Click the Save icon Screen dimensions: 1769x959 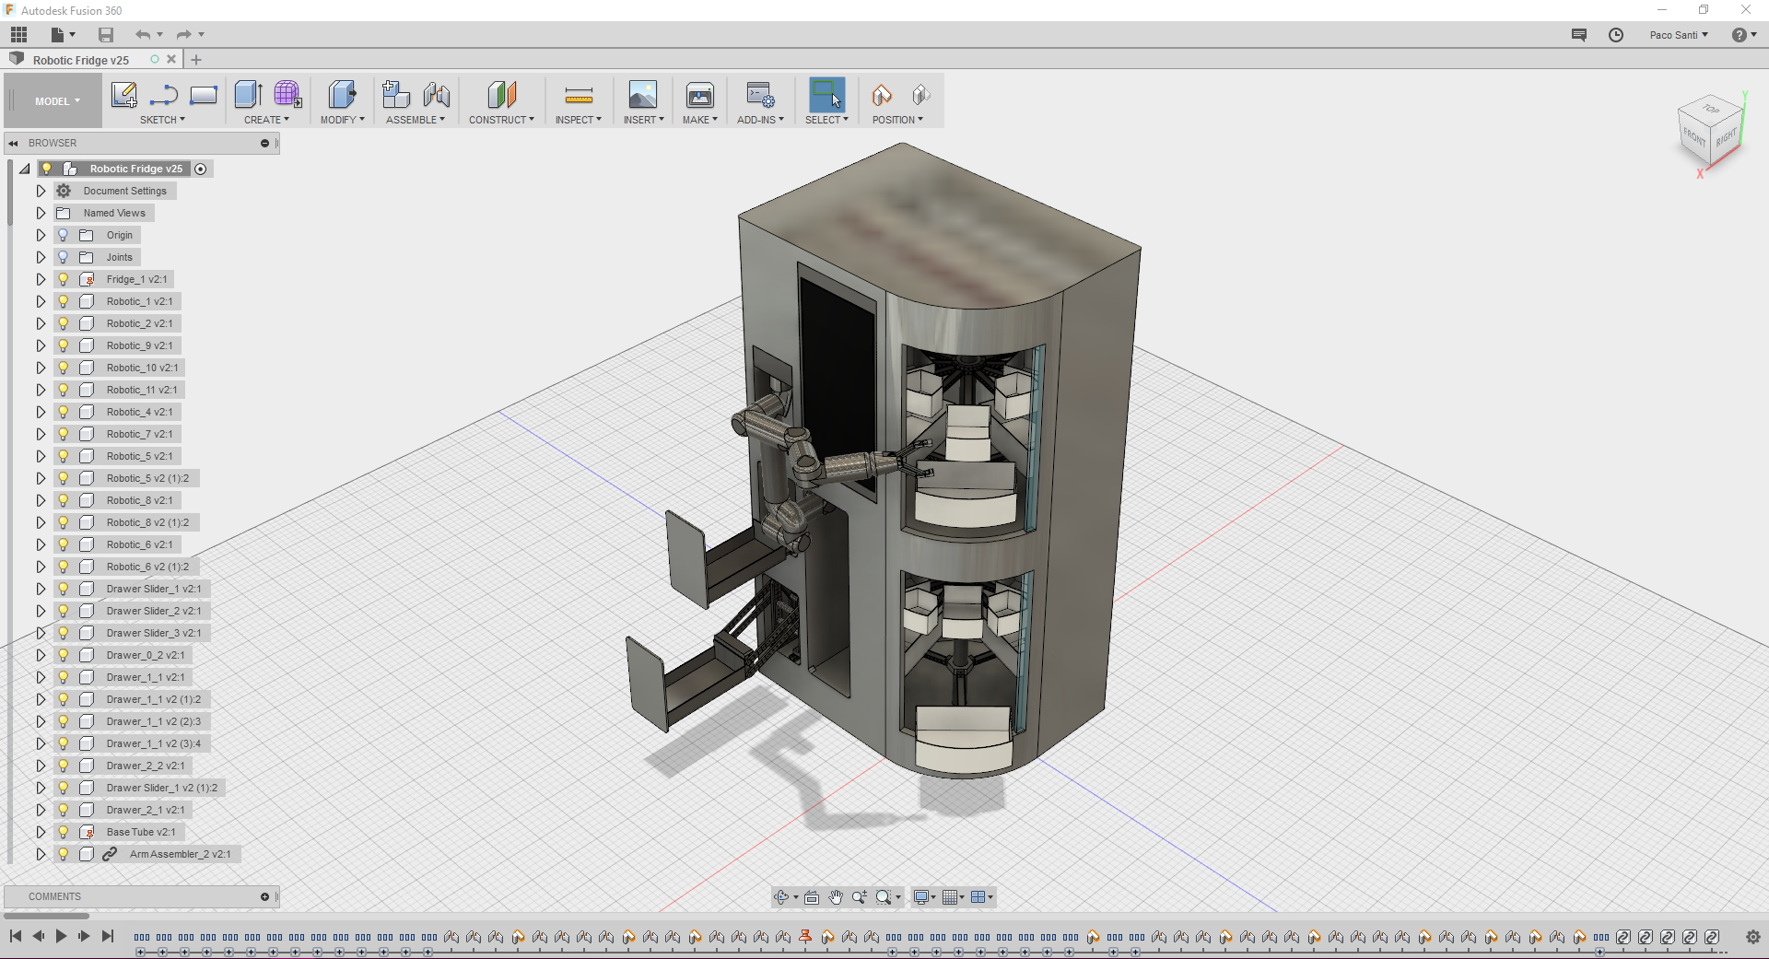(106, 35)
